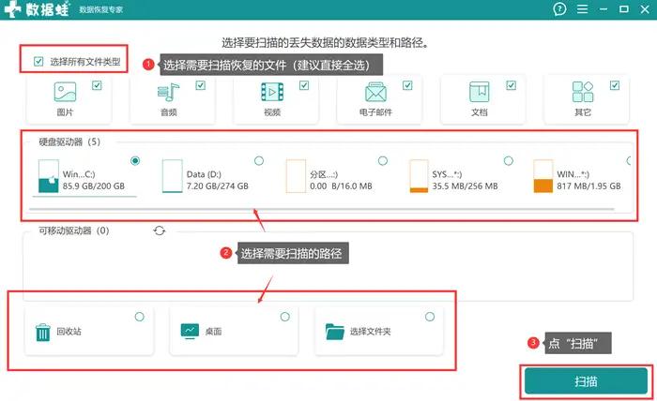Click the 其它 shapes icon
Screen dimensions: 657x401
[583, 92]
